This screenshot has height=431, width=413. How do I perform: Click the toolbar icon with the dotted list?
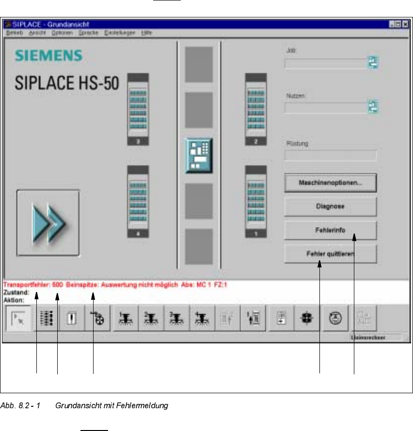[46, 318]
